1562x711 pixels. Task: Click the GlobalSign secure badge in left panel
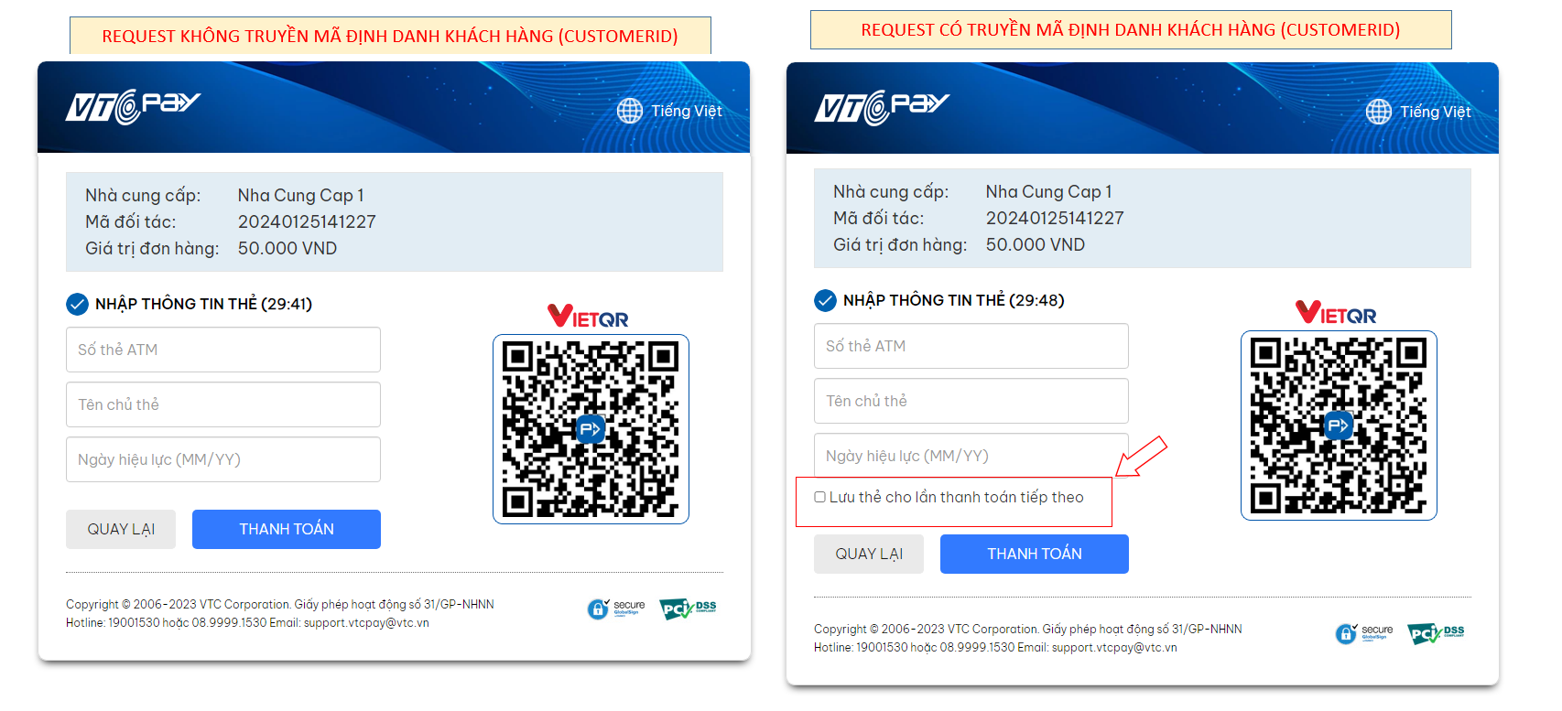coord(616,609)
